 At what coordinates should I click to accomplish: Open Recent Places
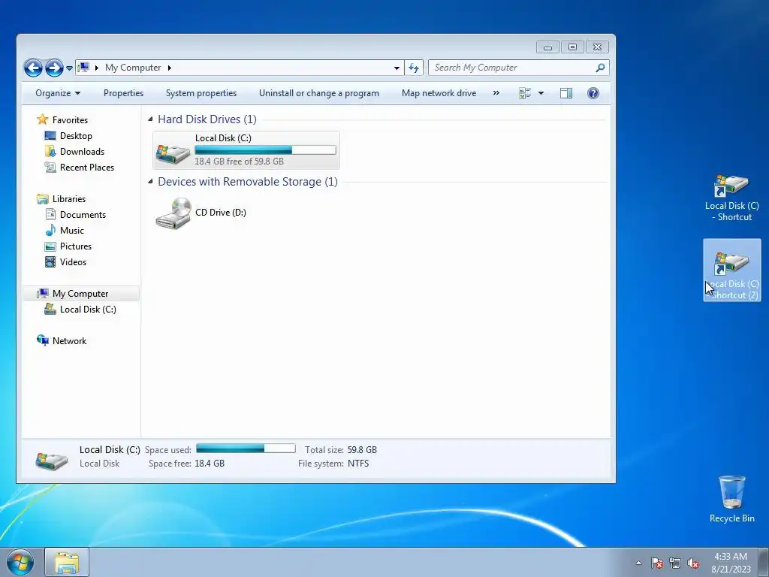87,168
